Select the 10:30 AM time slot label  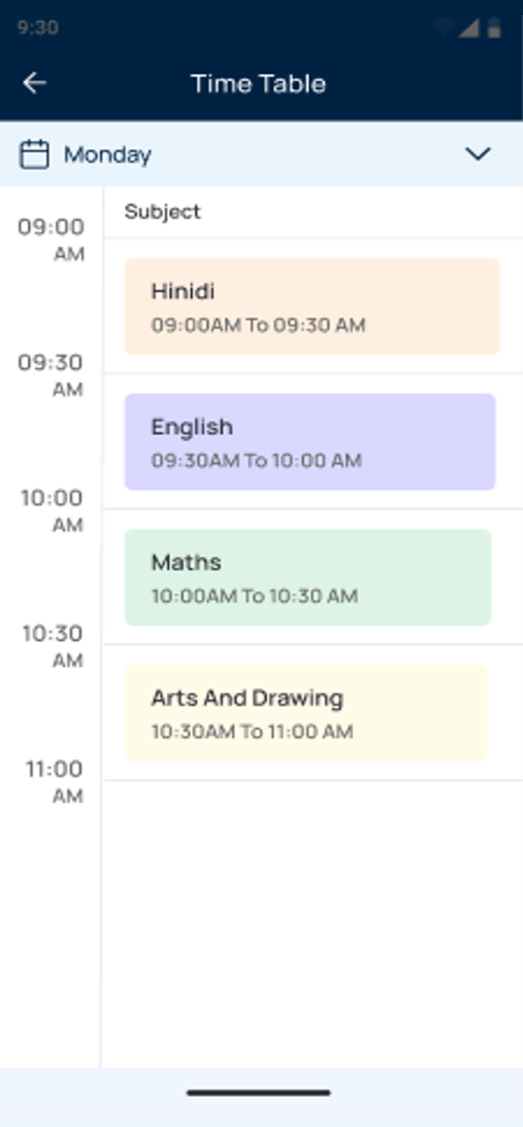click(51, 647)
